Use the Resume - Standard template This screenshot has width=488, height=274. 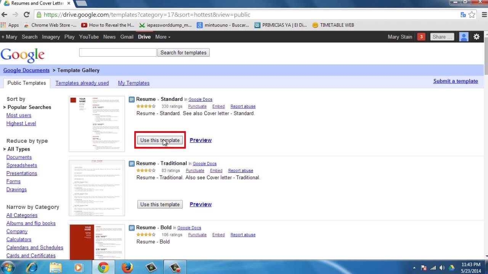[x=160, y=140]
